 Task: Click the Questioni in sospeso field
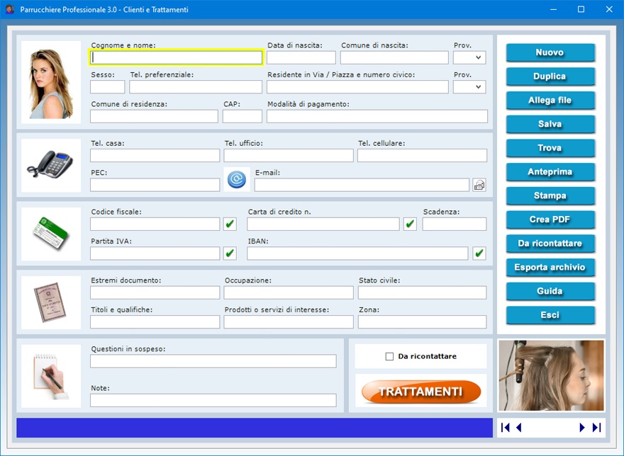[x=213, y=361]
